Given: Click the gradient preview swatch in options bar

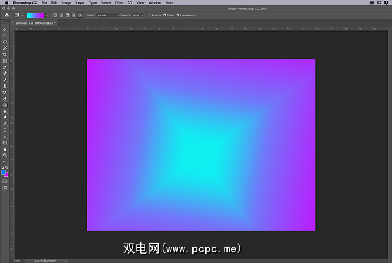Looking at the screenshot, I should [x=35, y=15].
